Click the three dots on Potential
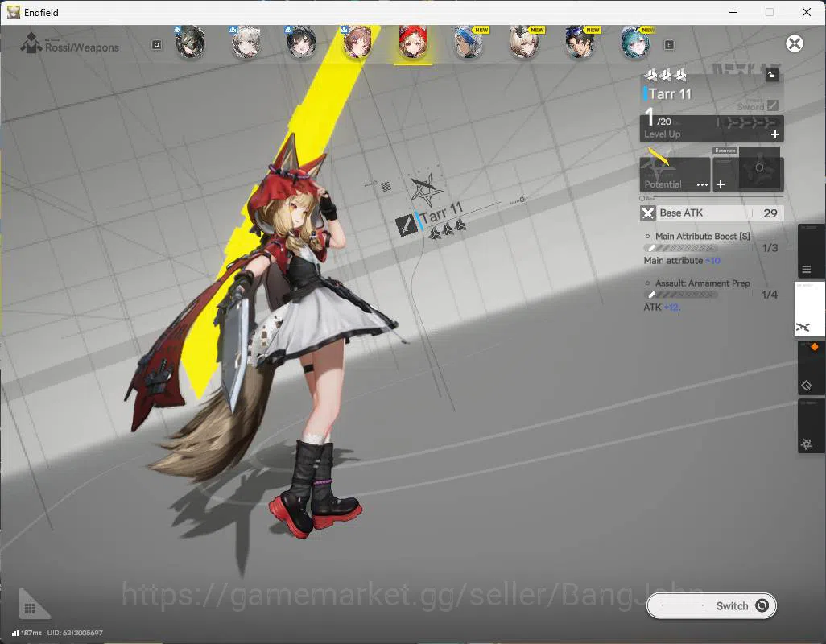Viewport: 826px width, 644px height. coord(702,185)
